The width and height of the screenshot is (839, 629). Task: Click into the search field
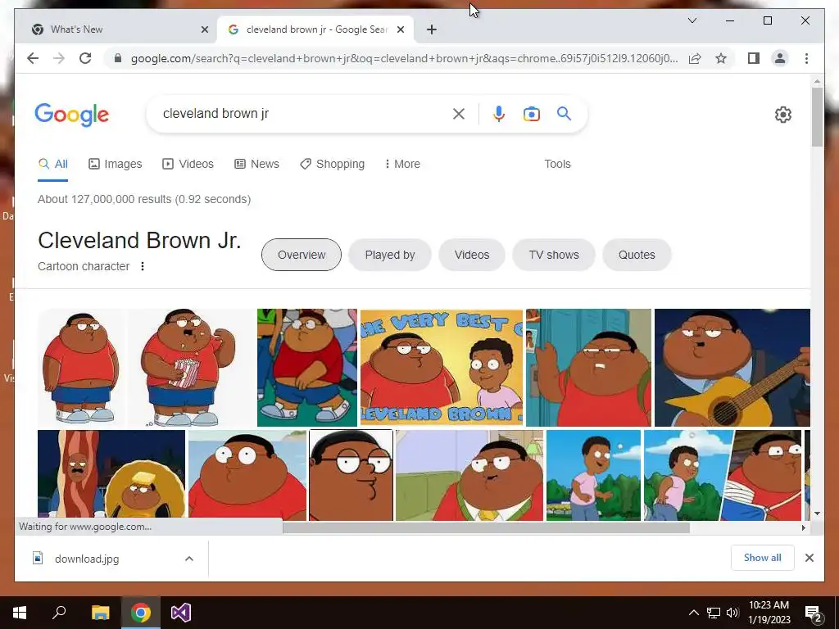pos(305,113)
